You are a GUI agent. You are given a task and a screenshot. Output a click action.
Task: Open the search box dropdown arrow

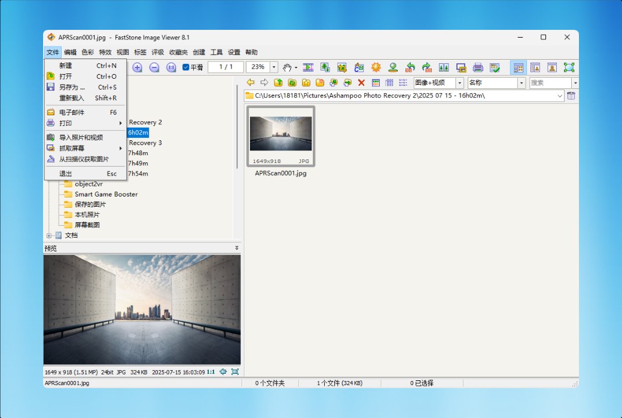coord(575,82)
